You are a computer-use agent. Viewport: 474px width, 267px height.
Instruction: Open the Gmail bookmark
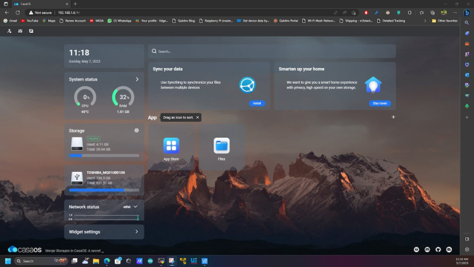coord(10,21)
